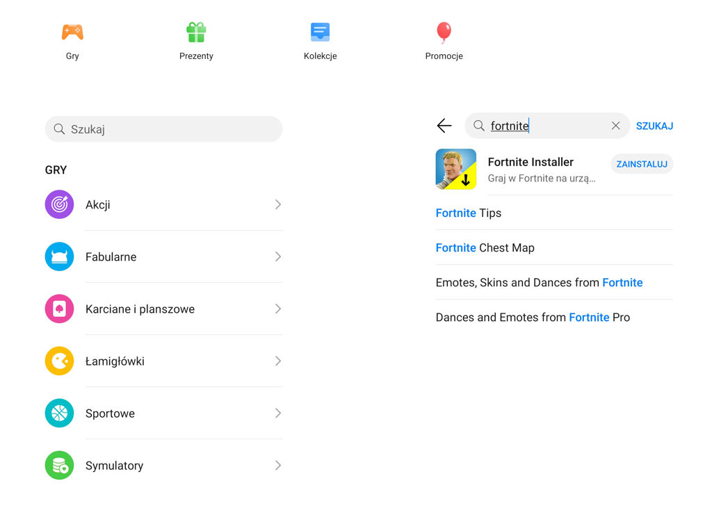Image resolution: width=712 pixels, height=515 pixels.
Task: Focus the left Szukaj search field
Action: pos(163,129)
